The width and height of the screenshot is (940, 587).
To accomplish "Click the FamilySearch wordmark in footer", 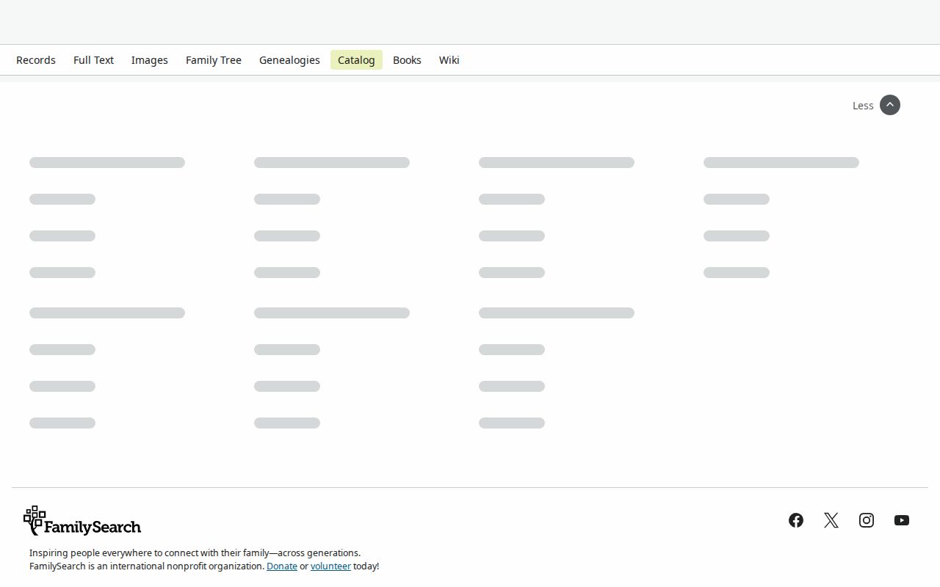I will [93, 527].
